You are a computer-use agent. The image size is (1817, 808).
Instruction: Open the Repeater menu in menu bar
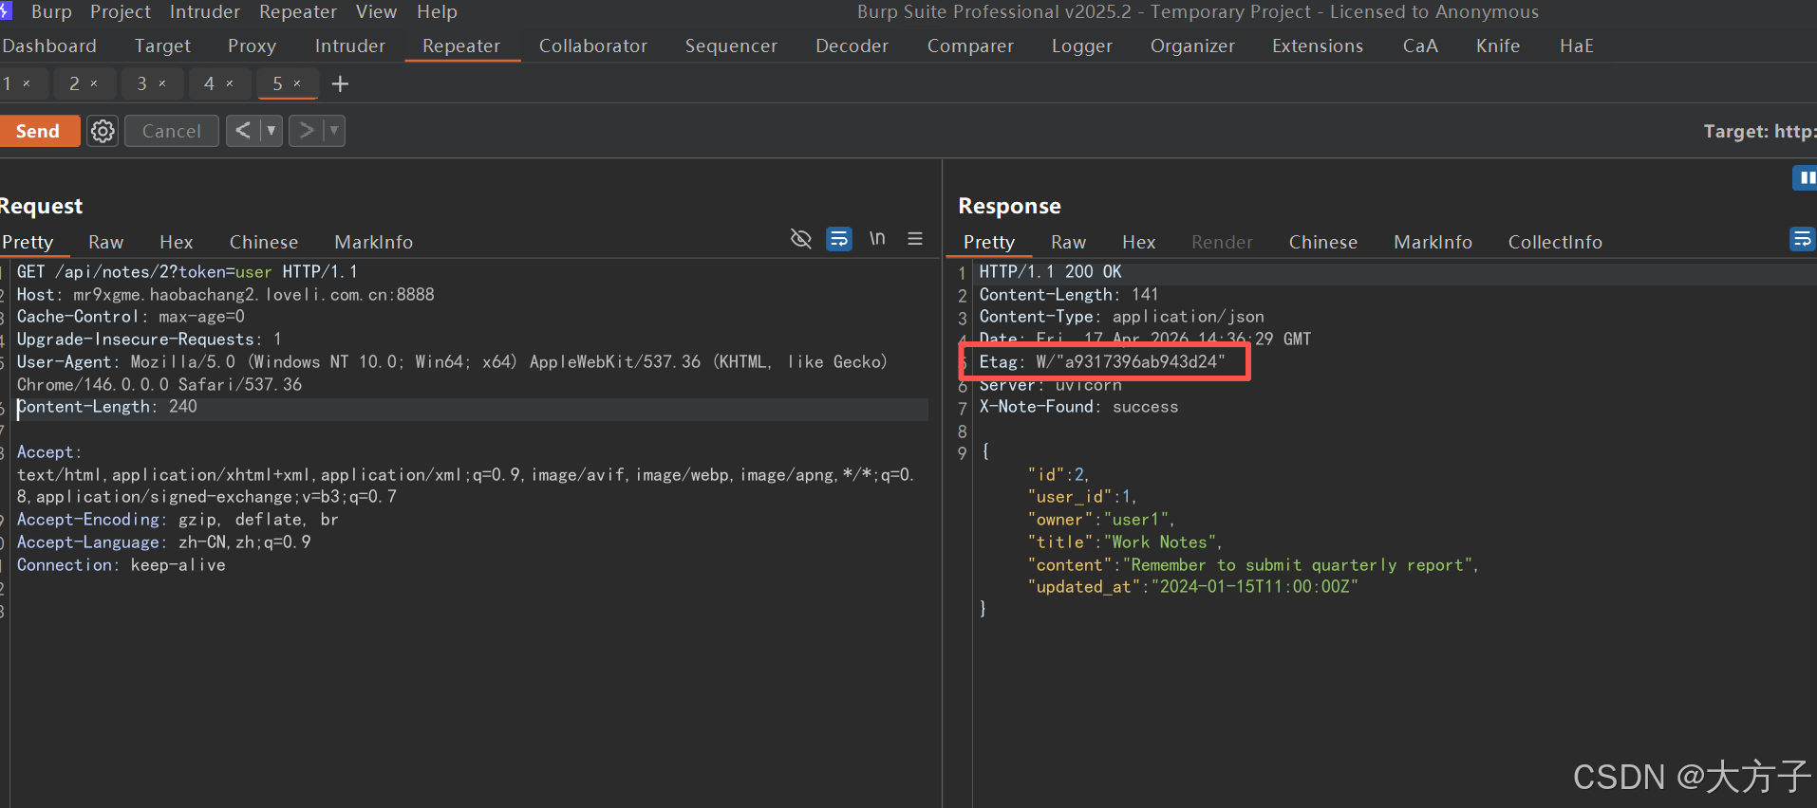coord(298,11)
